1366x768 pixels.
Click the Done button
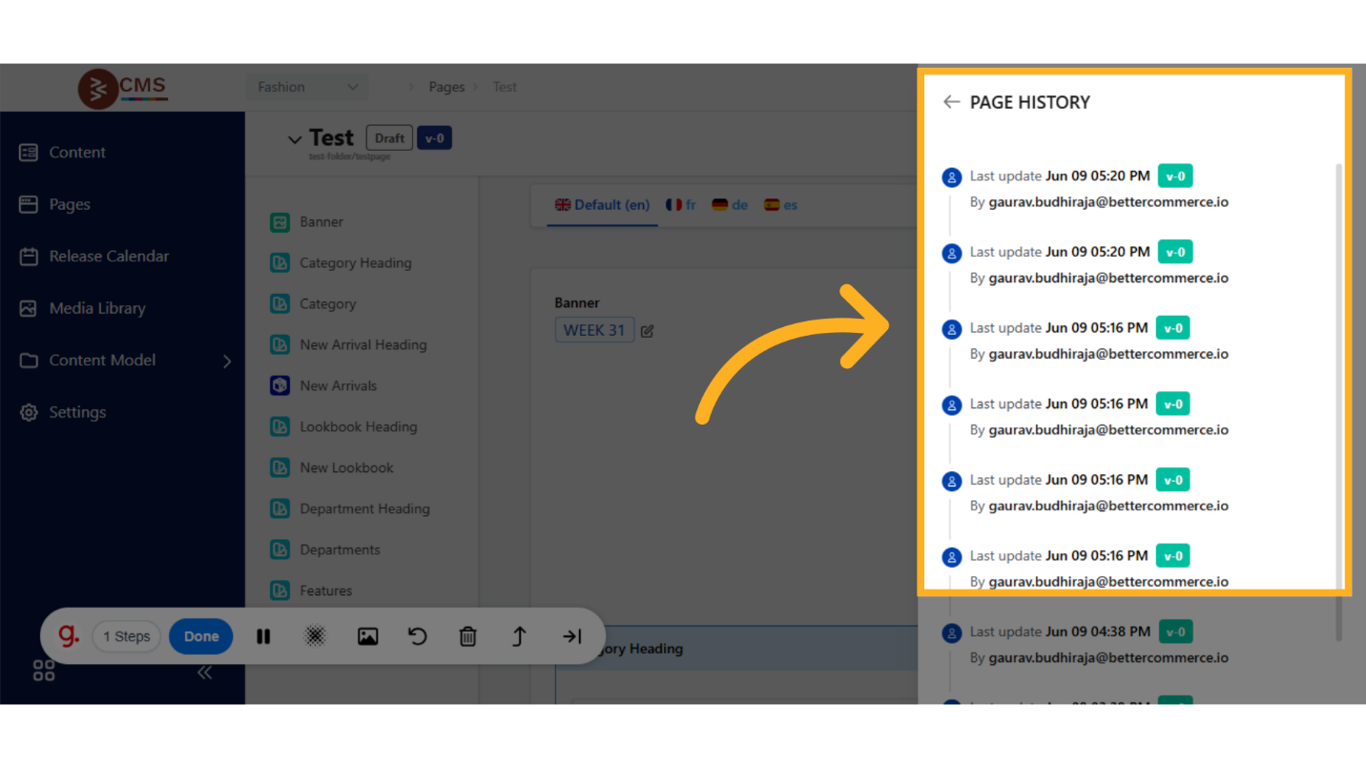click(200, 636)
